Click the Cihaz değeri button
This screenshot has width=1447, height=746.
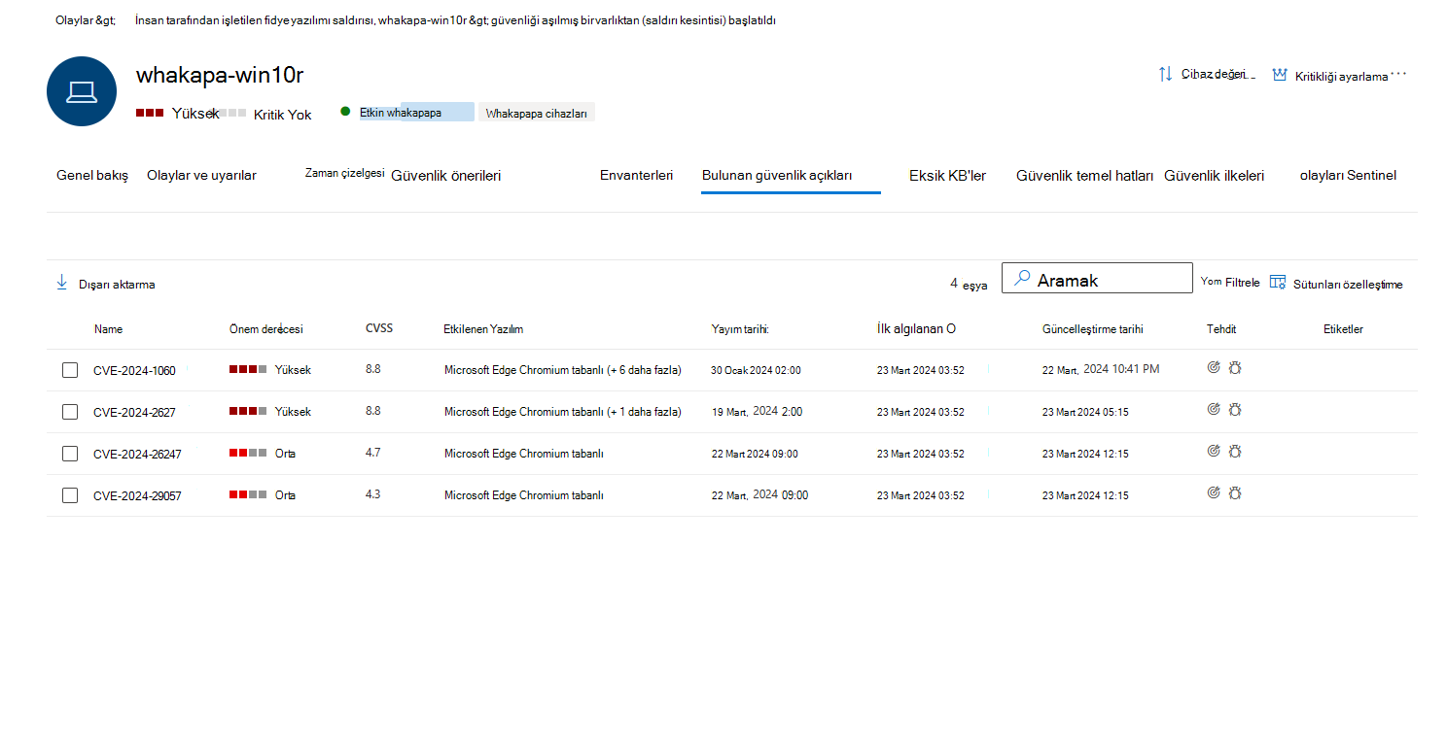point(1206,74)
